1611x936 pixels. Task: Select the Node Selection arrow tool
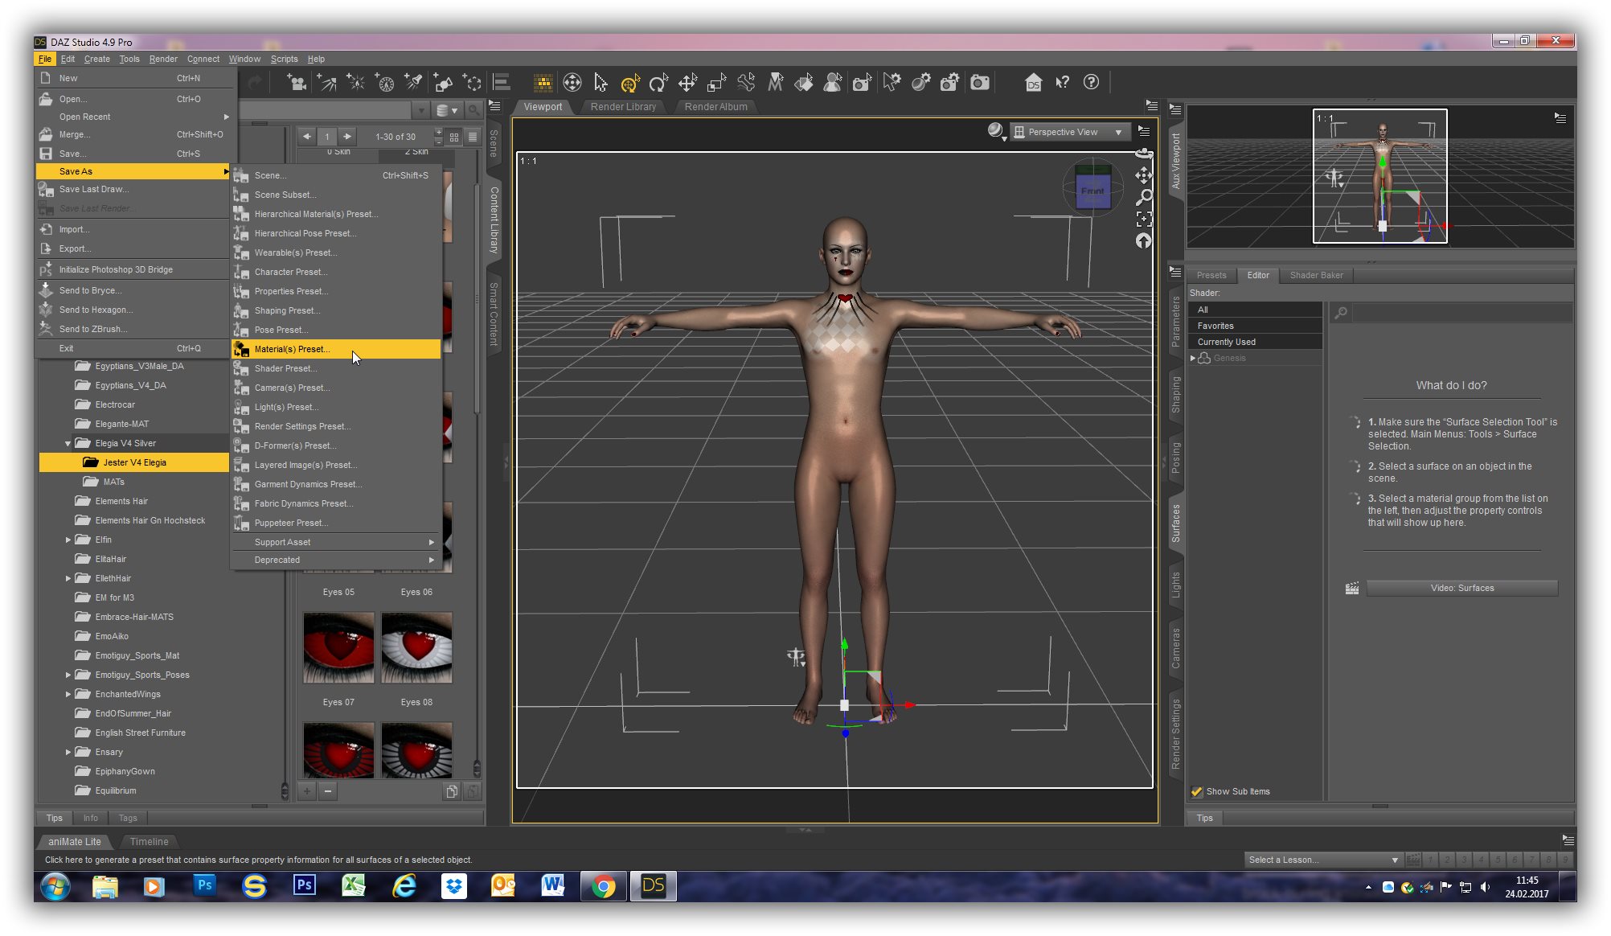coord(601,82)
